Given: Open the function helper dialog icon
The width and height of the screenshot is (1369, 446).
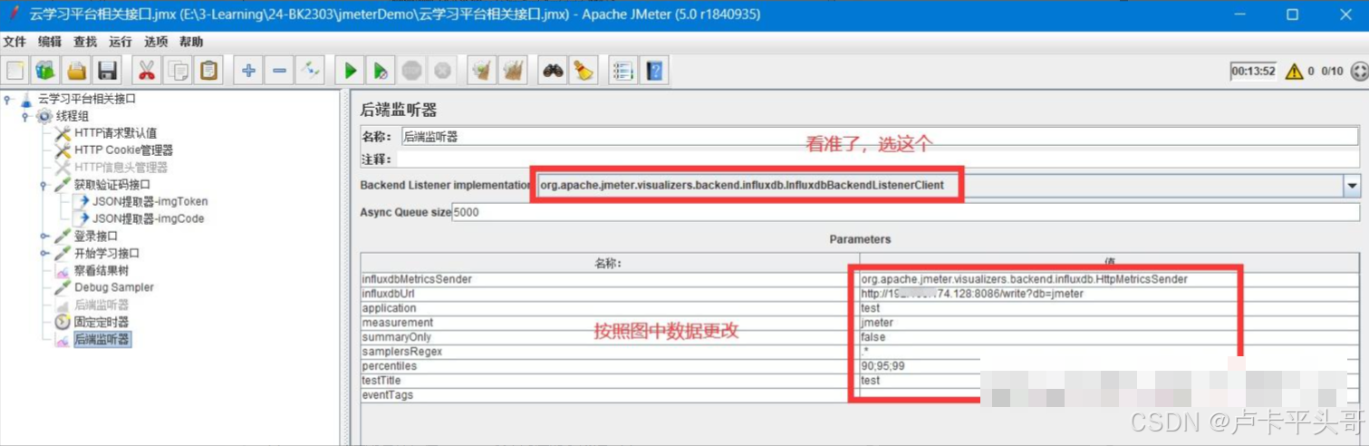Looking at the screenshot, I should coord(623,70).
